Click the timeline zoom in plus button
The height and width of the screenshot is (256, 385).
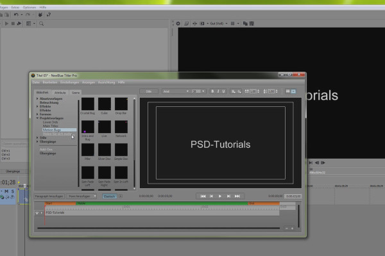coord(292,228)
